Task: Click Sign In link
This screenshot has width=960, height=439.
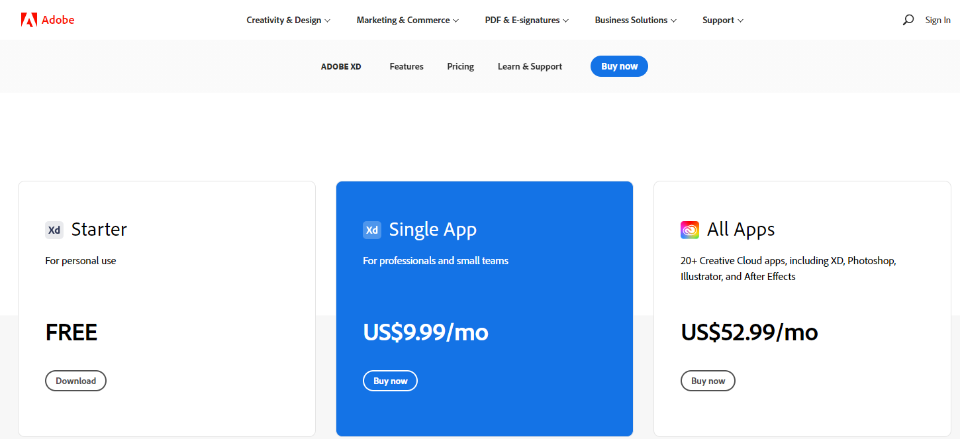Action: 937,20
